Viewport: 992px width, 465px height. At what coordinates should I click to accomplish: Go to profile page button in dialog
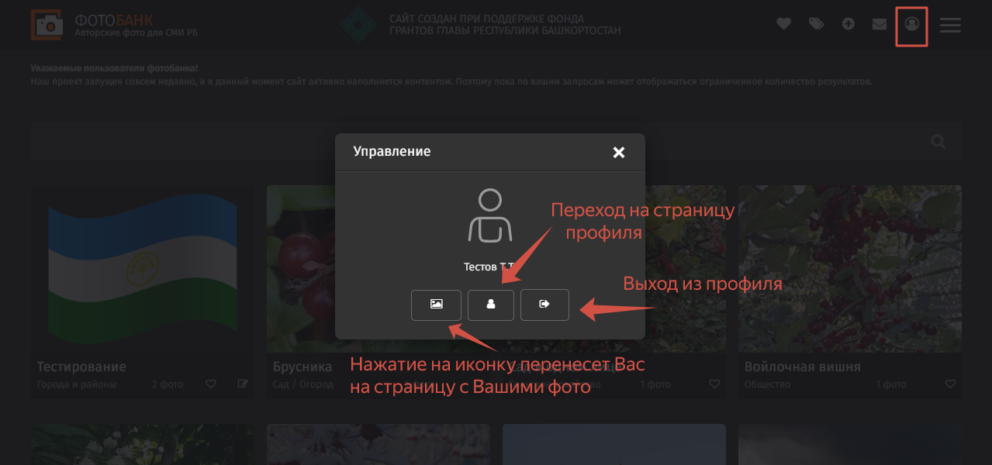490,305
